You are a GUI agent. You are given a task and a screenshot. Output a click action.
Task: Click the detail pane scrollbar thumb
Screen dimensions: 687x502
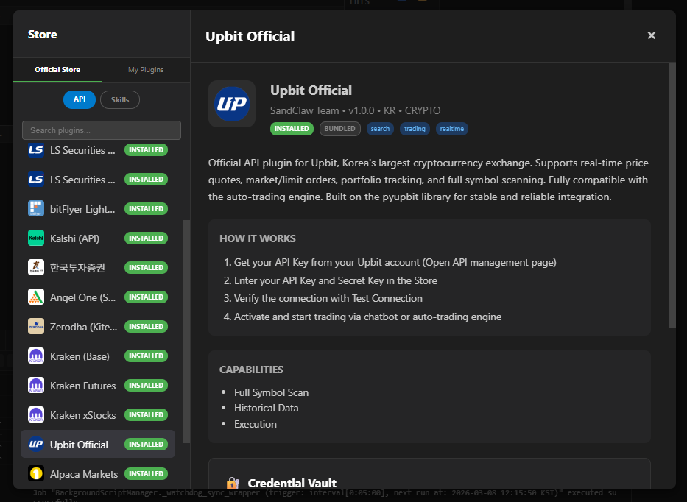click(672, 195)
